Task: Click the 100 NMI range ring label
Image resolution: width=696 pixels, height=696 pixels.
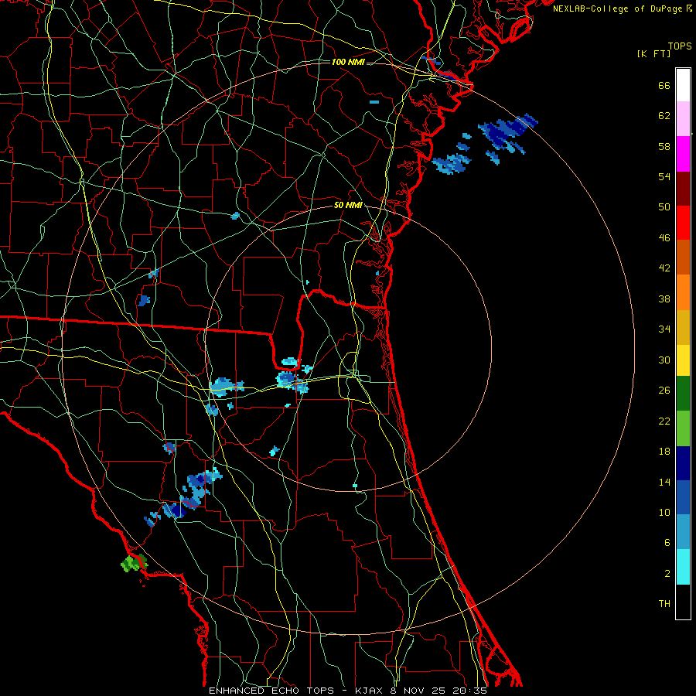Action: (x=348, y=62)
